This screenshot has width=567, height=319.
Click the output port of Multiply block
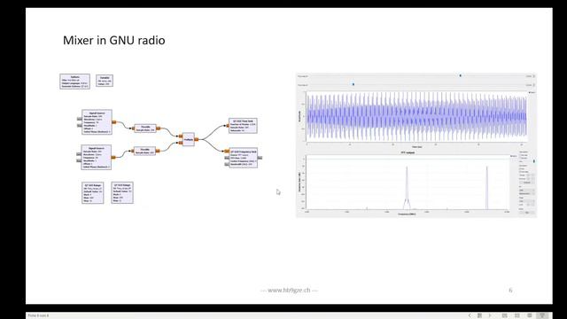(197, 139)
